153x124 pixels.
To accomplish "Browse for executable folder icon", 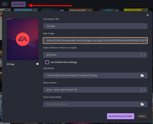I will click(142, 104).
